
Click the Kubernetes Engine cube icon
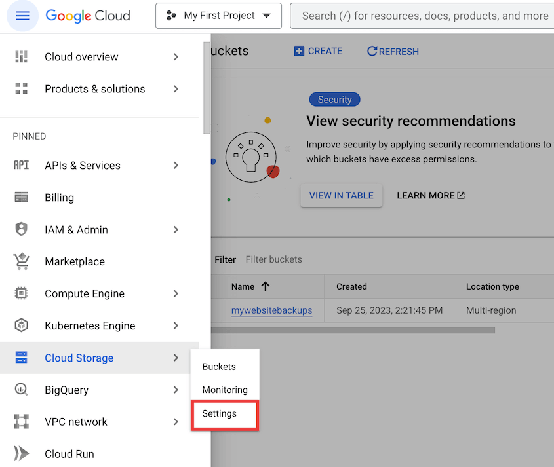point(21,325)
